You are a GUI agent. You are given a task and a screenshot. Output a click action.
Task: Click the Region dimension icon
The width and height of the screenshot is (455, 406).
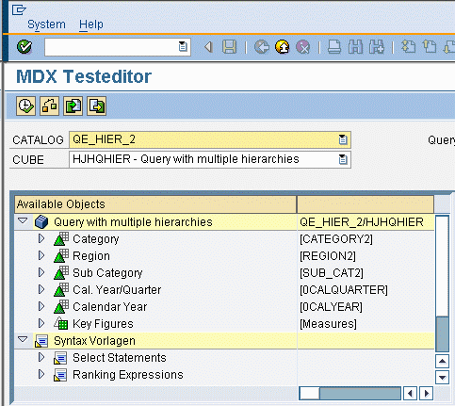click(61, 256)
